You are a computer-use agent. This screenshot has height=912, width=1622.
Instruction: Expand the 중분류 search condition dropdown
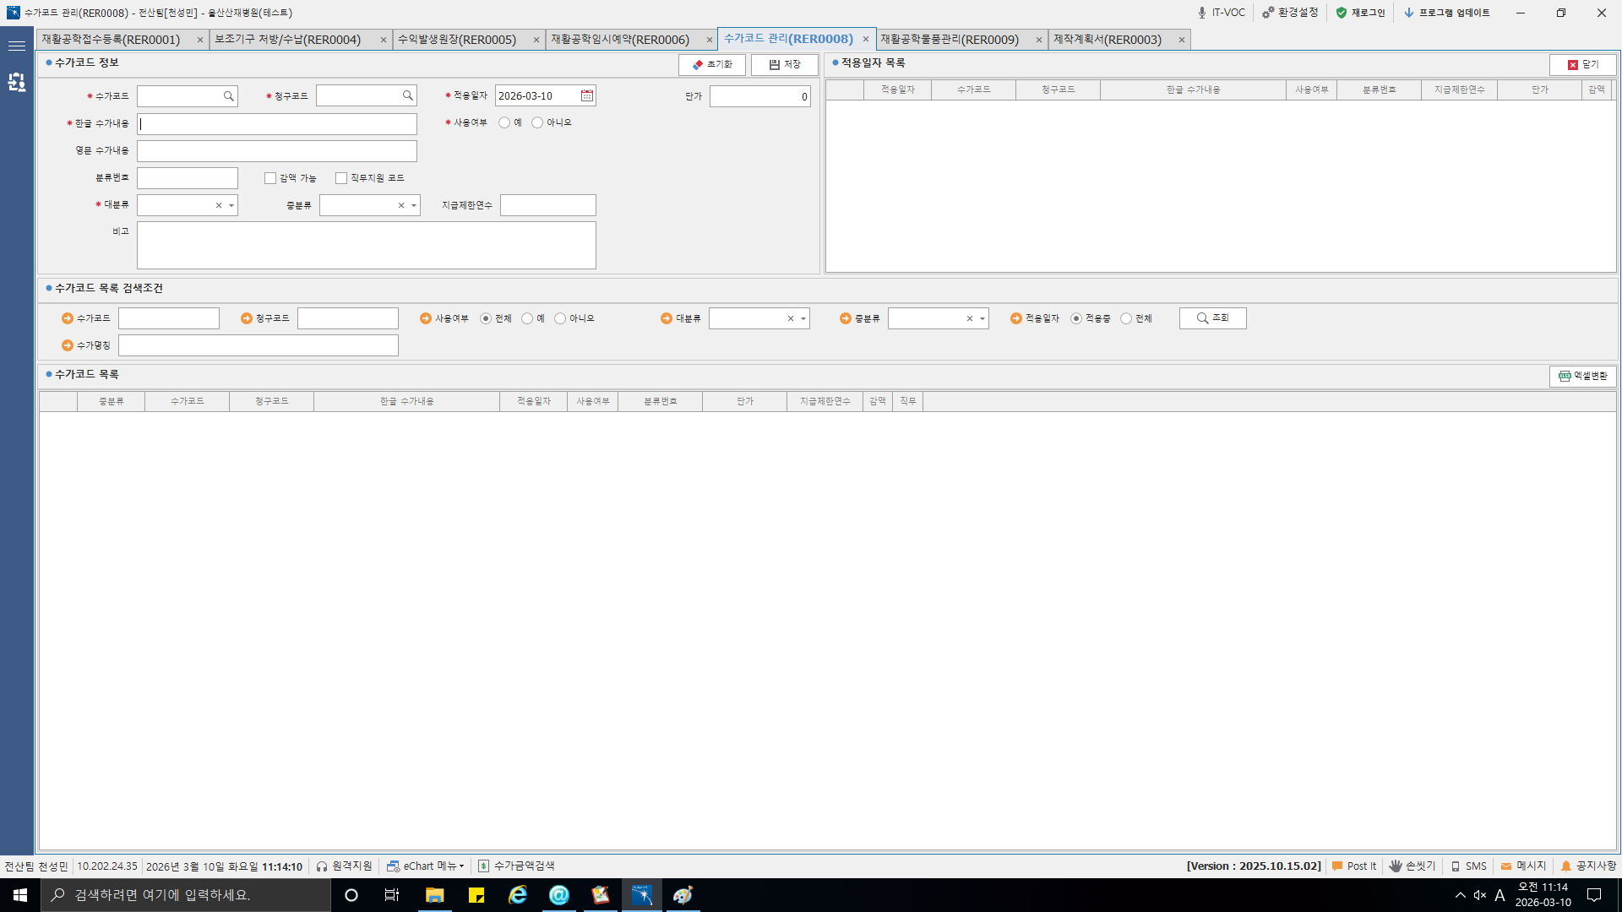click(982, 318)
